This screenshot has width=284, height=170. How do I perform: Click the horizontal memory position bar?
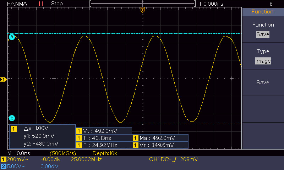pyautogui.click(x=142, y=4)
